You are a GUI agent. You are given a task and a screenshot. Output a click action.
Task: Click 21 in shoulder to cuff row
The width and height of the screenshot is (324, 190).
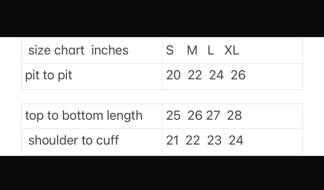[173, 140]
